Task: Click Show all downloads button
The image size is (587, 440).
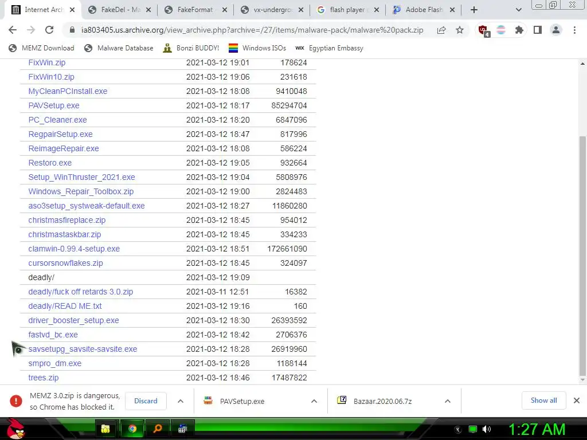Action: (543, 400)
